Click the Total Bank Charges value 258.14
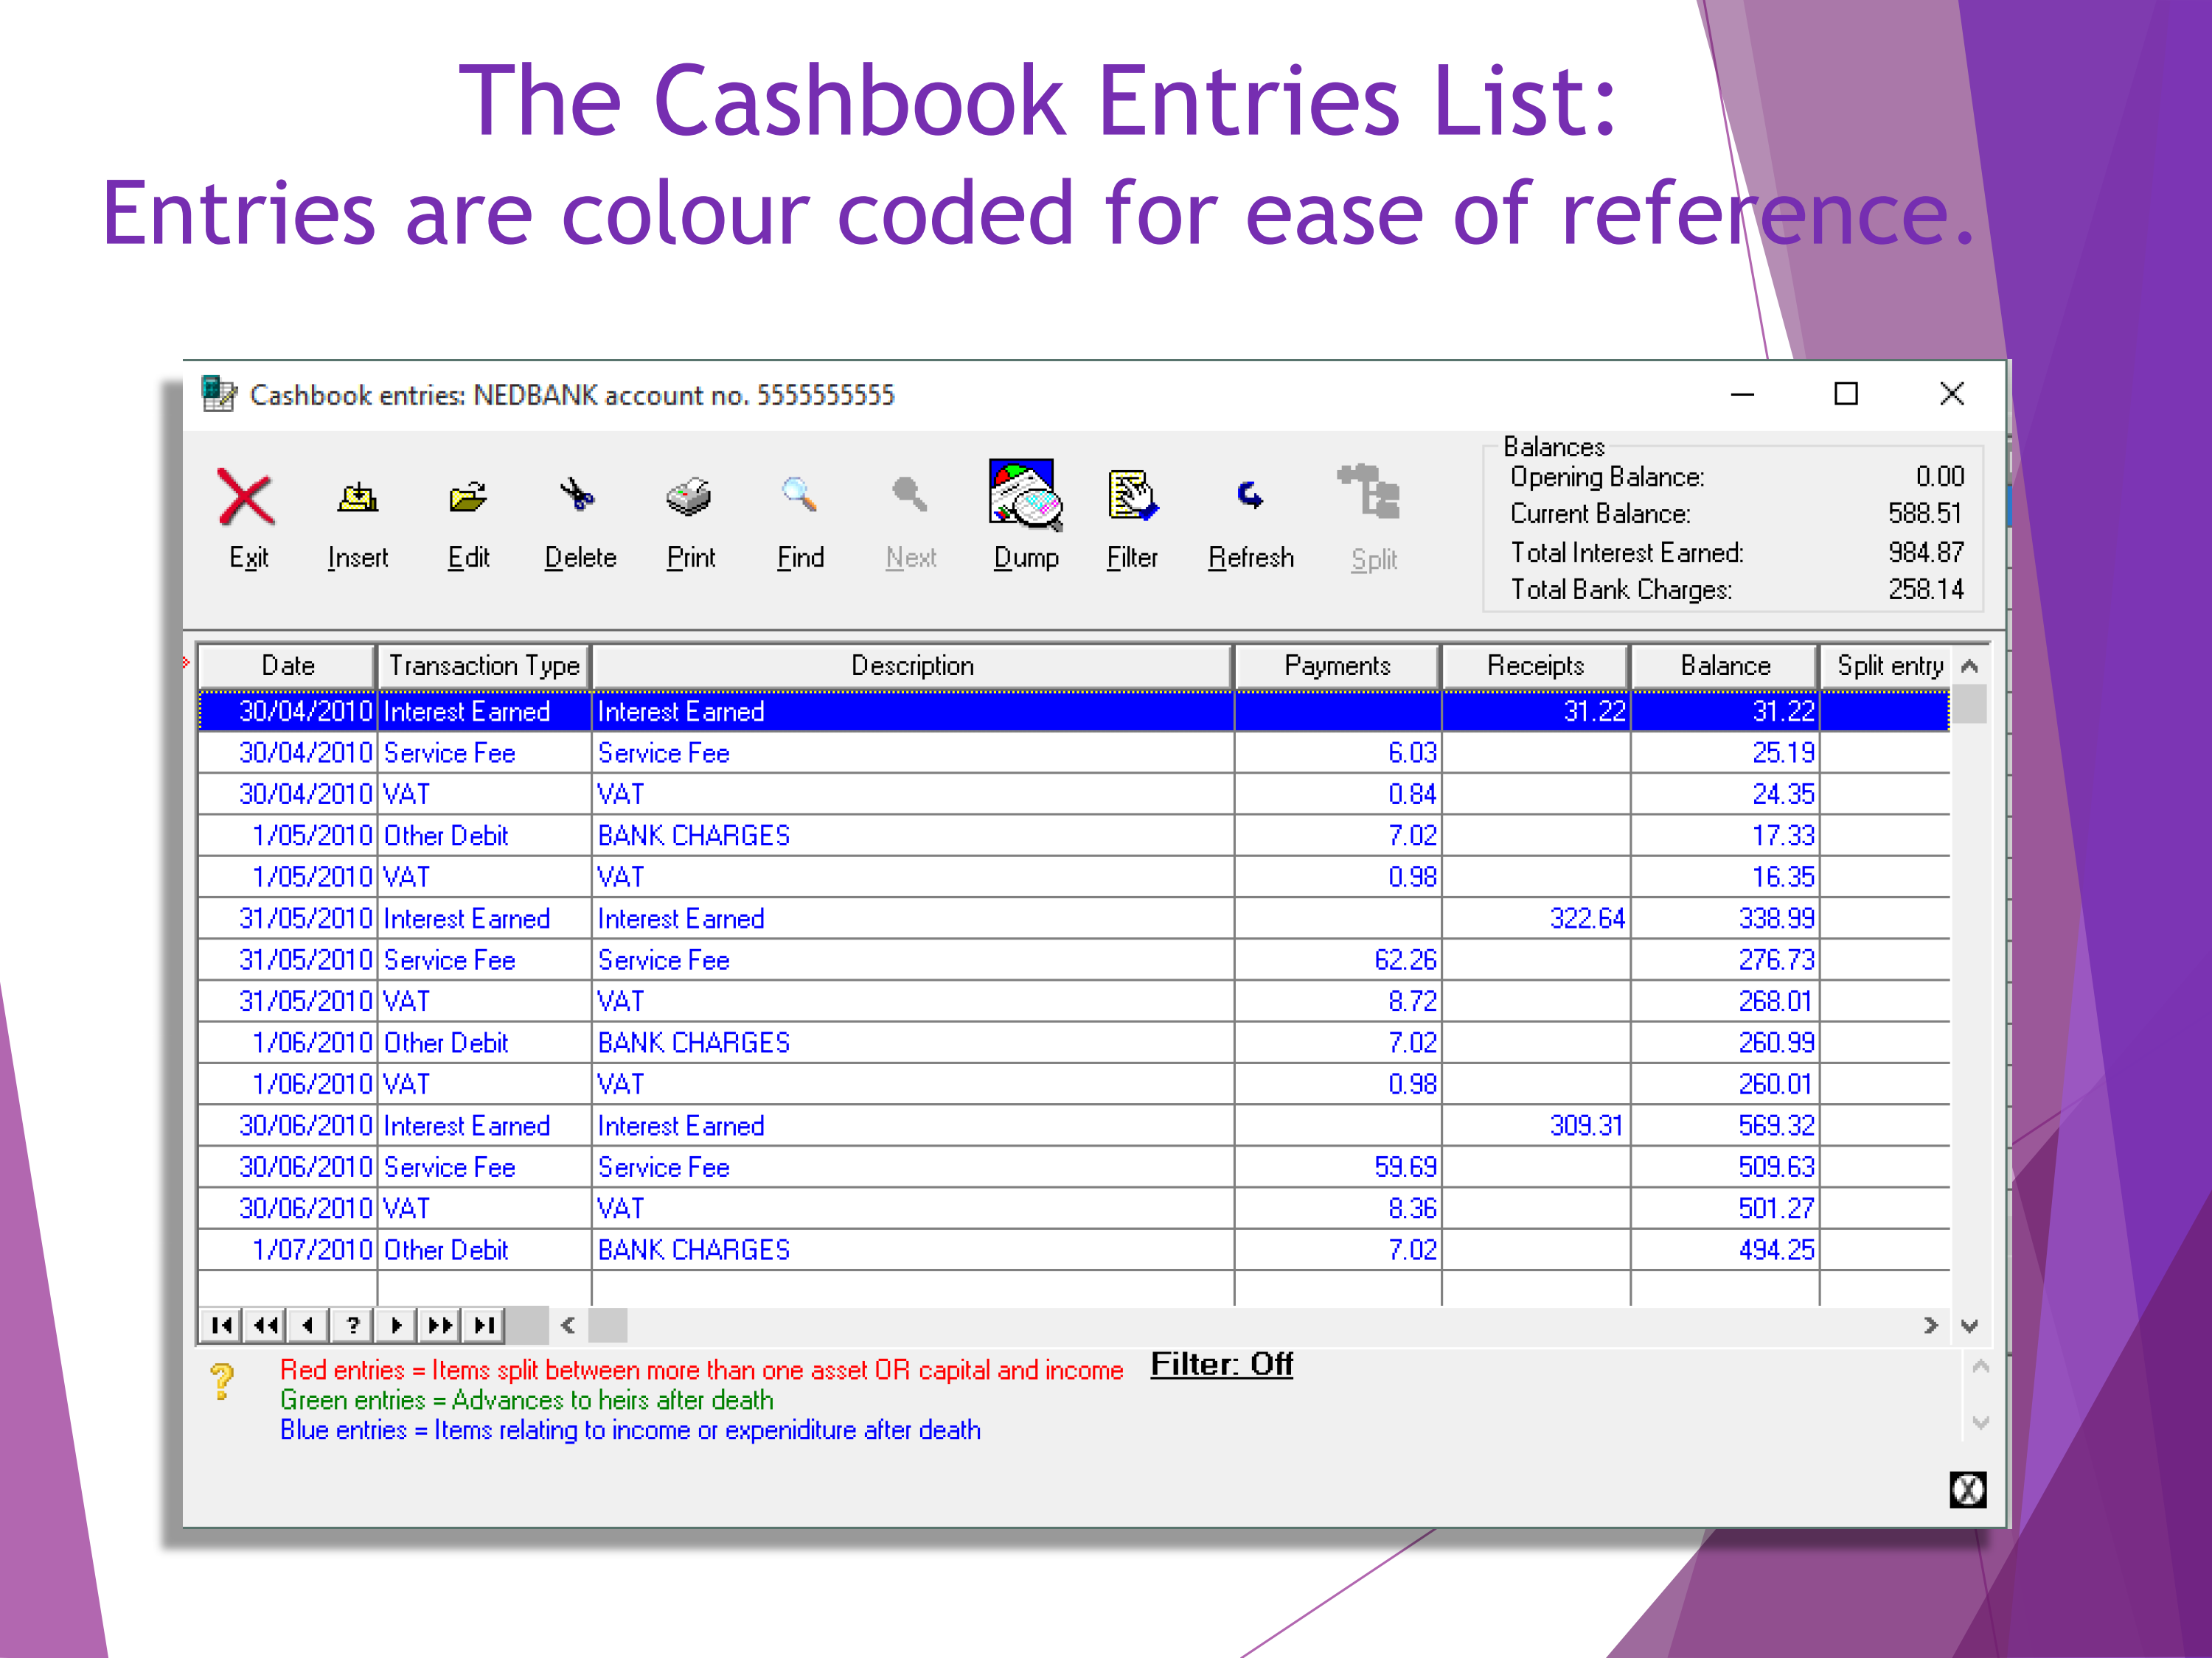This screenshot has width=2212, height=1658. (x=1925, y=590)
